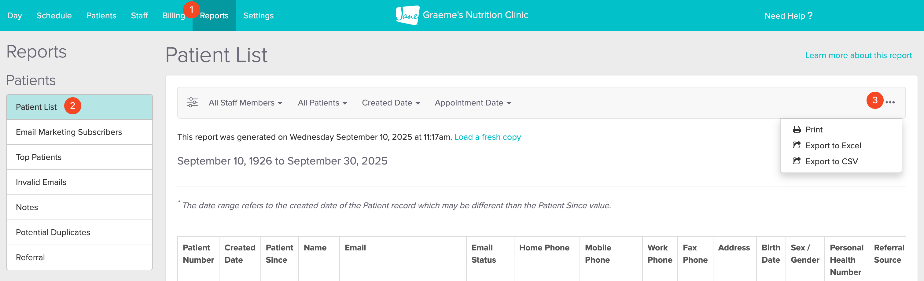Open the report filter settings icon
Image resolution: width=924 pixels, height=281 pixels.
tap(192, 103)
